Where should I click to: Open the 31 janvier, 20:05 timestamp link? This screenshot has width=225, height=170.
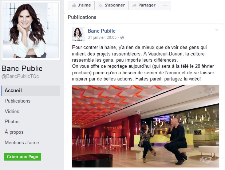(x=102, y=37)
